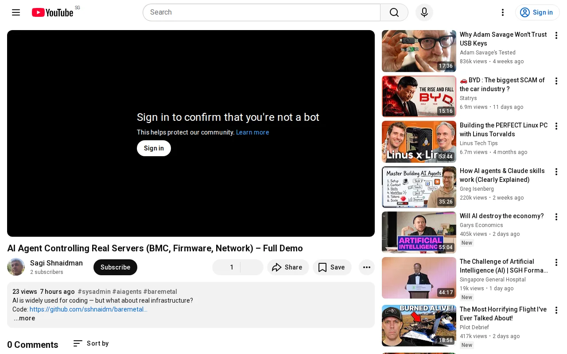The image size is (567, 354).
Task: Open title The Challenge of Artificial Intelligence
Action: (504, 266)
